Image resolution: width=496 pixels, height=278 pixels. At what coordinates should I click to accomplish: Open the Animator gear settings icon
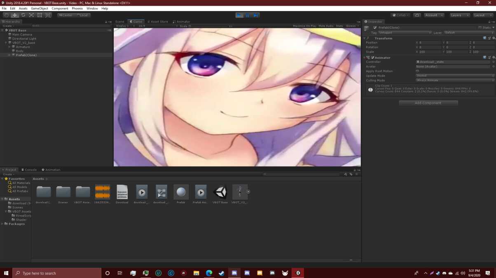[494, 57]
